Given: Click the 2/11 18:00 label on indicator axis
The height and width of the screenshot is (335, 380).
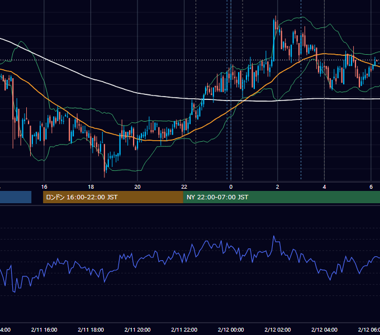Looking at the screenshot, I should (x=91, y=330).
